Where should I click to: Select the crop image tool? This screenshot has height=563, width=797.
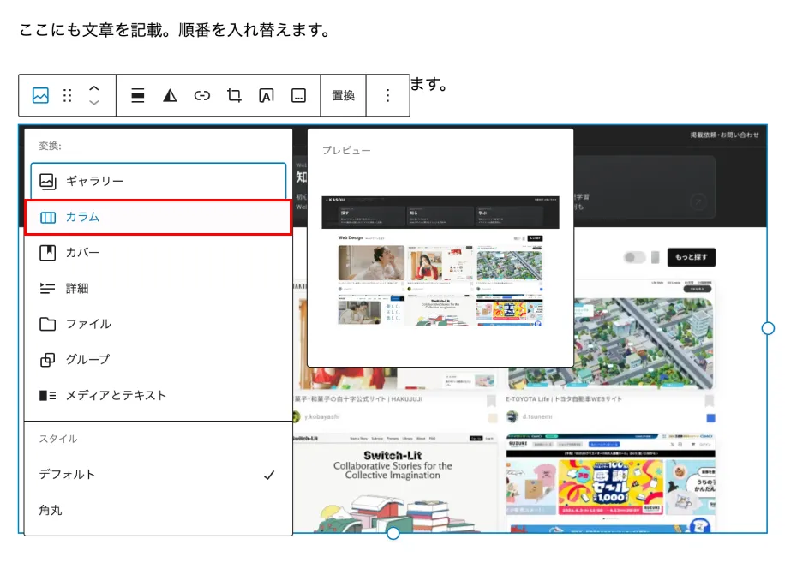pyautogui.click(x=234, y=96)
